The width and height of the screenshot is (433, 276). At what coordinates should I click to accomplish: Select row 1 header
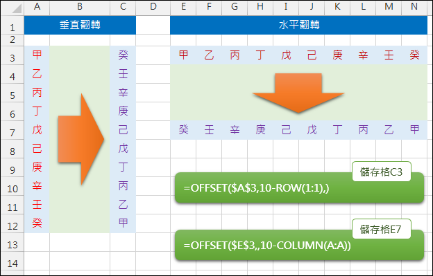(12, 25)
